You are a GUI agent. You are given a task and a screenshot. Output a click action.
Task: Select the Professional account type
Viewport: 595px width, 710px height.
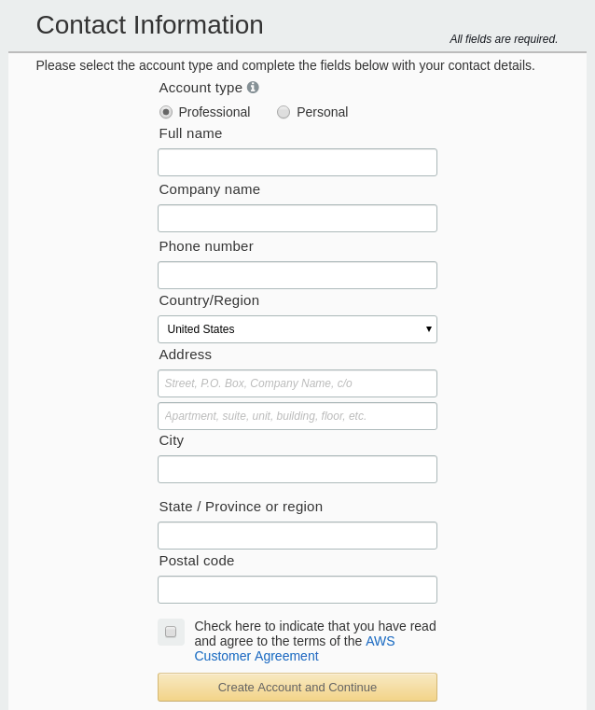pyautogui.click(x=166, y=112)
